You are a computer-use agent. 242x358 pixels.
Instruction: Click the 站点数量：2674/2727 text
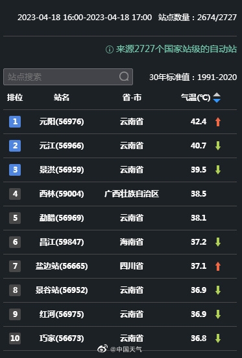[197, 18]
